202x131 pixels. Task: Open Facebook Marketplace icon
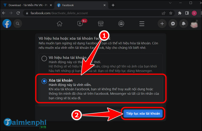[101, 24]
